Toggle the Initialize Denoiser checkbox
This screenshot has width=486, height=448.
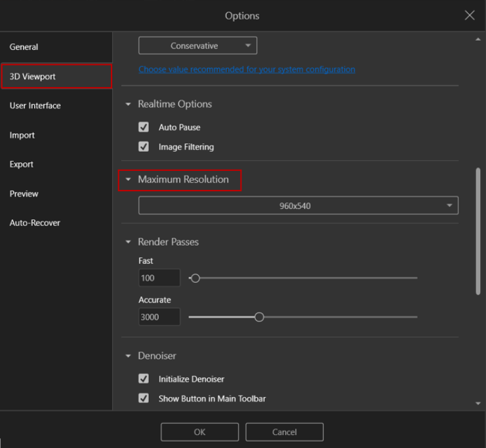[144, 379]
